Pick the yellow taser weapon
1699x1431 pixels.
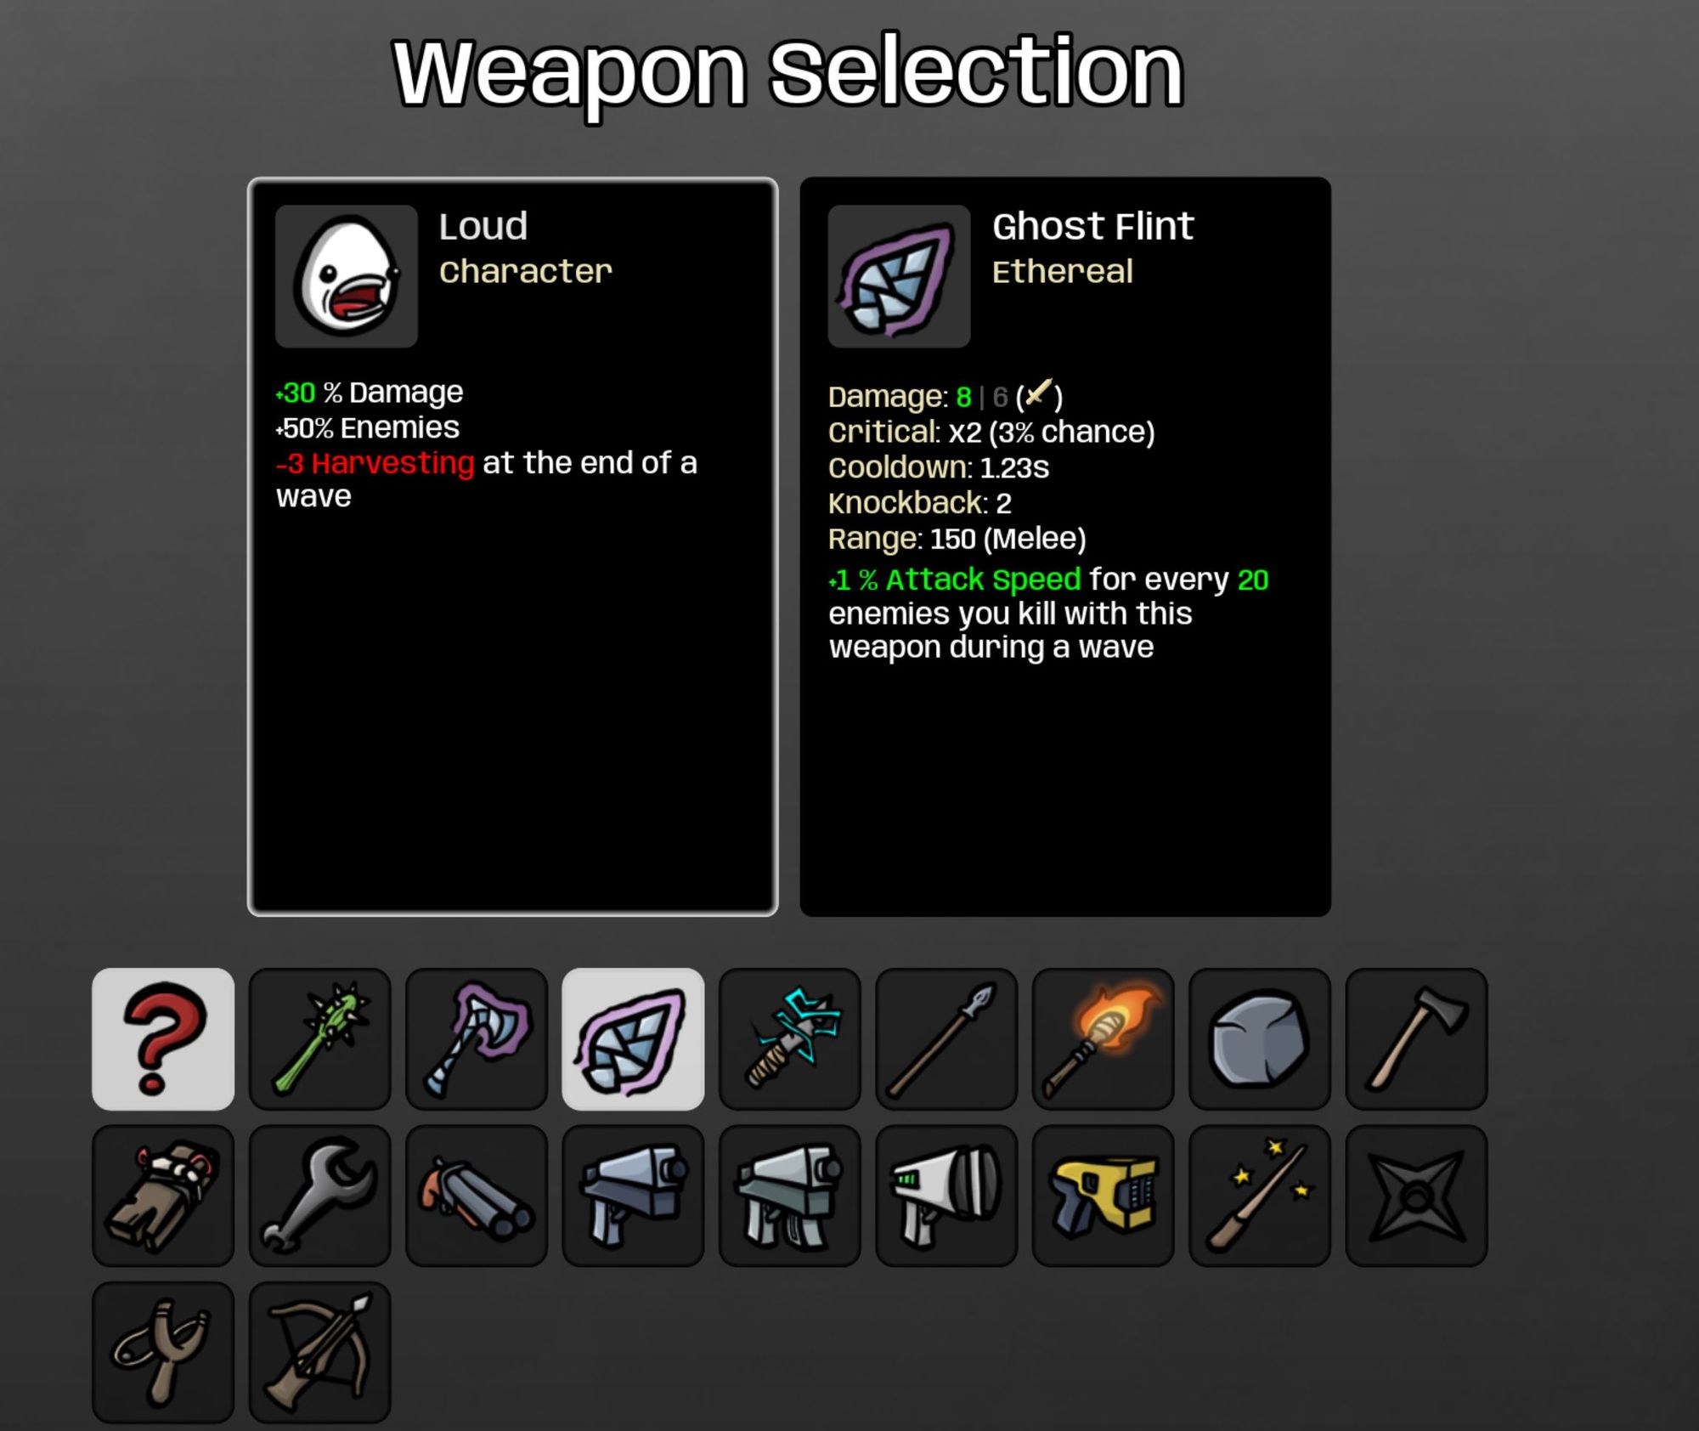(x=1103, y=1196)
